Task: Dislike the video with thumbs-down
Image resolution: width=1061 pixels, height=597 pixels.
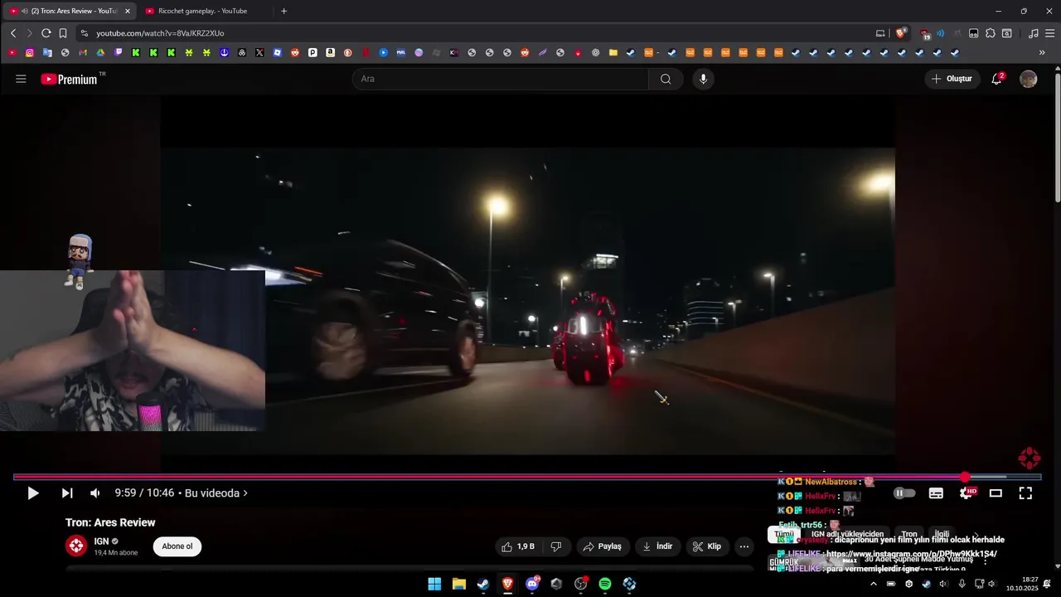Action: pyautogui.click(x=556, y=546)
